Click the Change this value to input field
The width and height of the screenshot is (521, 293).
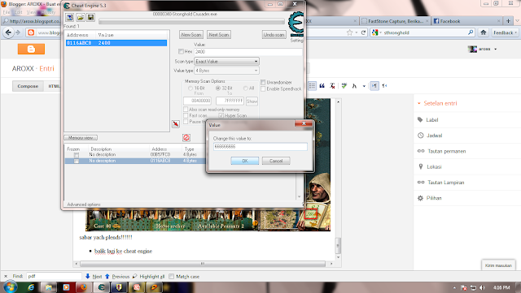260,146
